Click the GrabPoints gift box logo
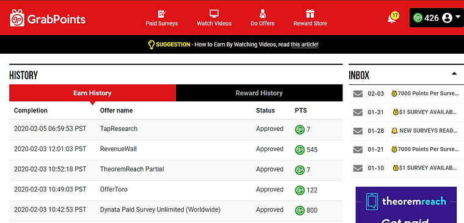 click(x=17, y=18)
